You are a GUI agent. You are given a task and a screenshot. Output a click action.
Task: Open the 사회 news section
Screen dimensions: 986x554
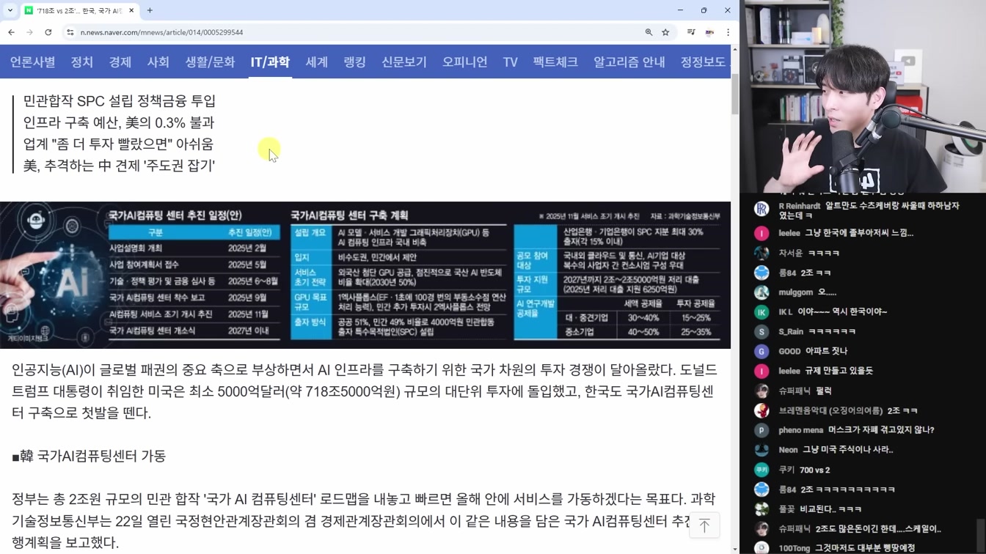[x=158, y=62]
